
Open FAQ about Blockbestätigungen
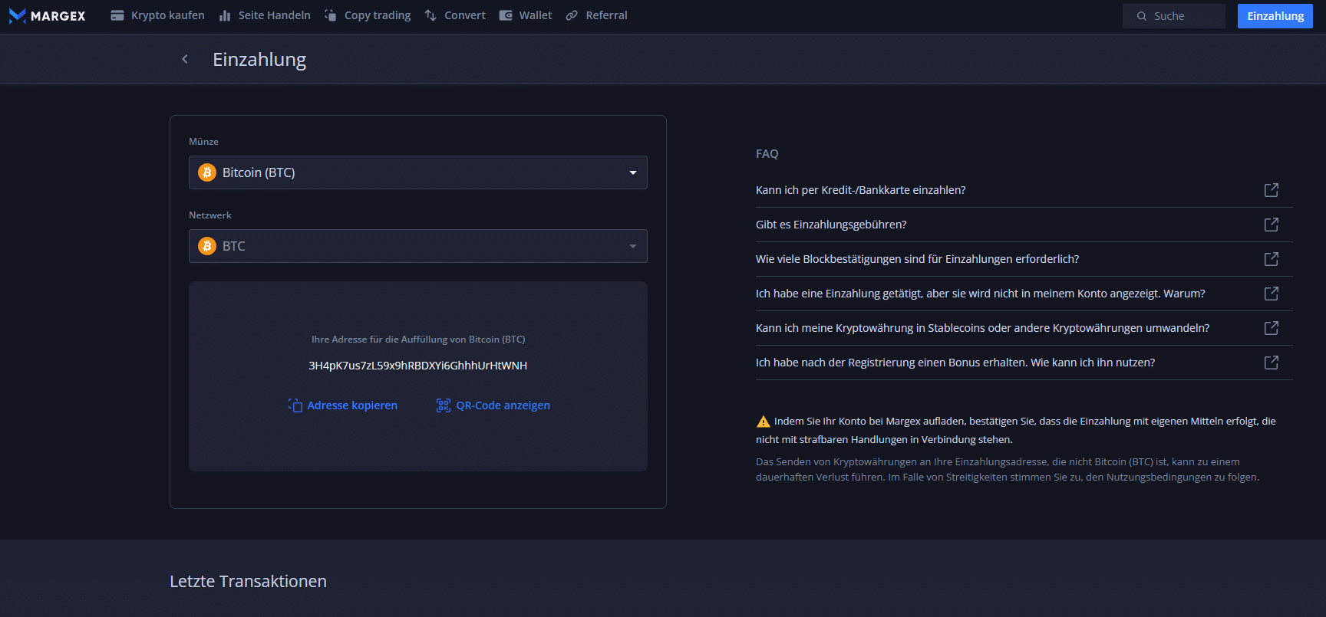coord(917,259)
